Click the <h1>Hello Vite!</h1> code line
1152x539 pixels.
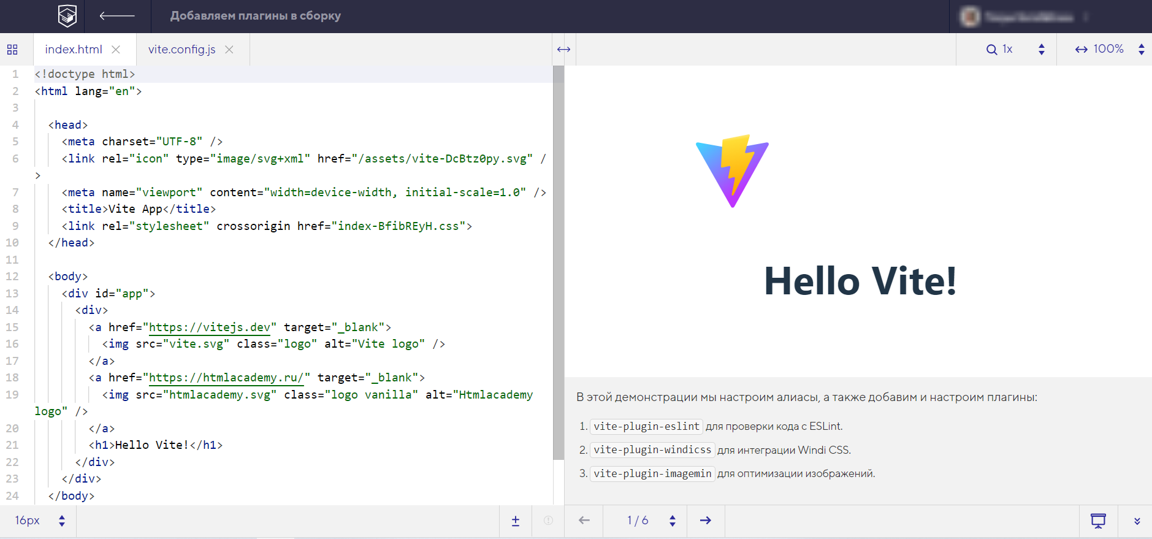pos(156,445)
